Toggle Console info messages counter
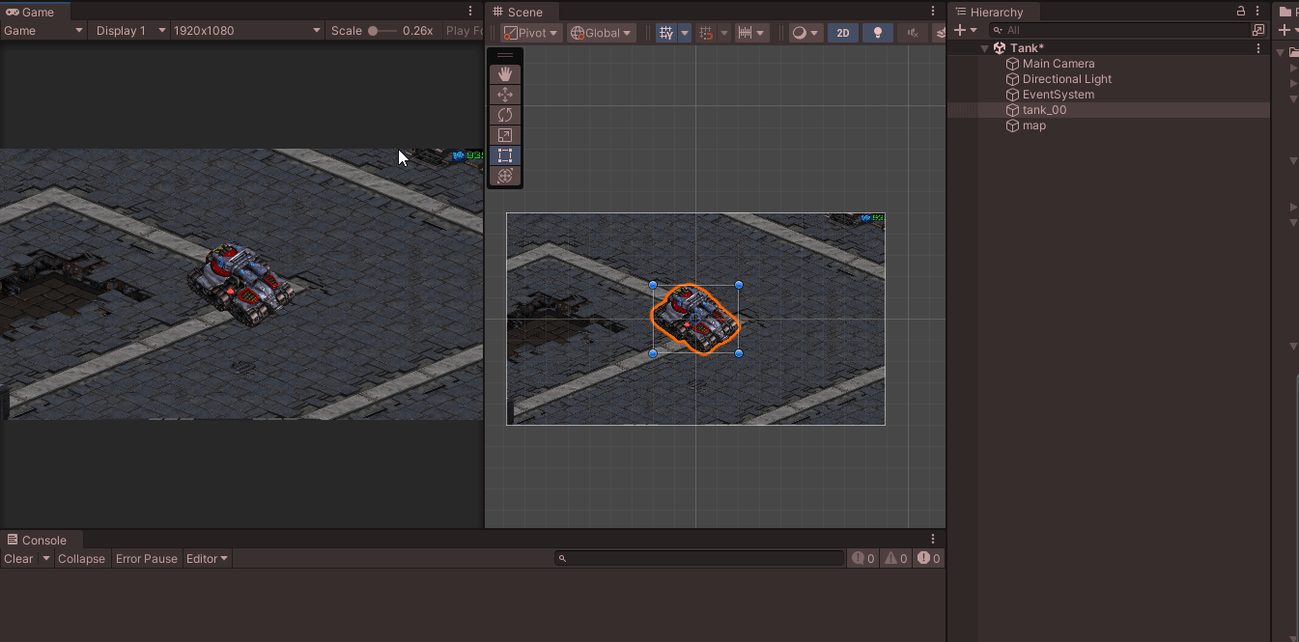The image size is (1299, 642). (862, 558)
